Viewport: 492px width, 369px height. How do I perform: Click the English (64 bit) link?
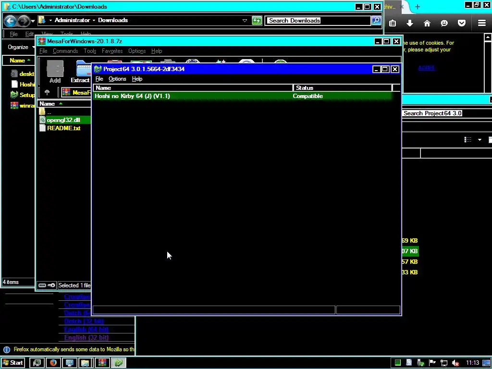point(86,329)
